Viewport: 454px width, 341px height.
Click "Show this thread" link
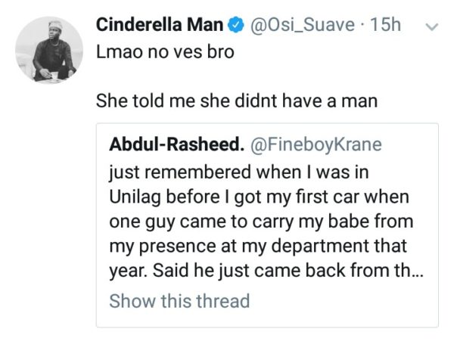(179, 300)
